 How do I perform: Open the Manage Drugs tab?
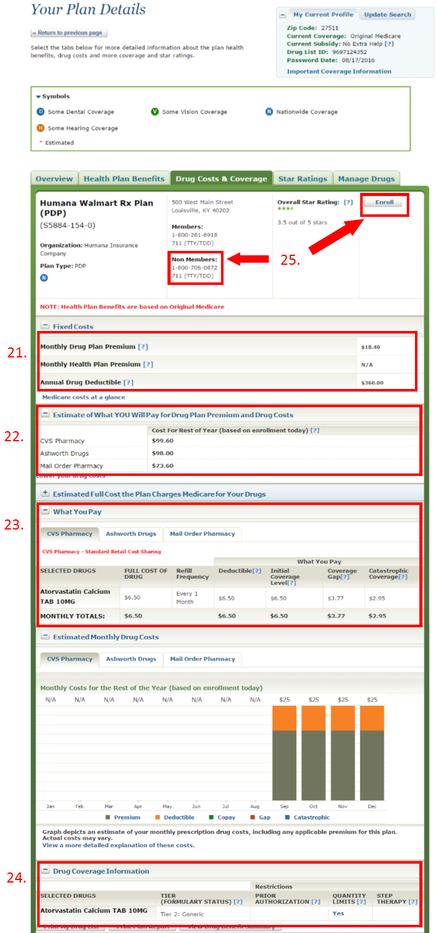click(x=366, y=178)
